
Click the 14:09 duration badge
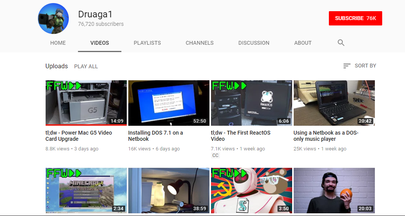point(117,121)
